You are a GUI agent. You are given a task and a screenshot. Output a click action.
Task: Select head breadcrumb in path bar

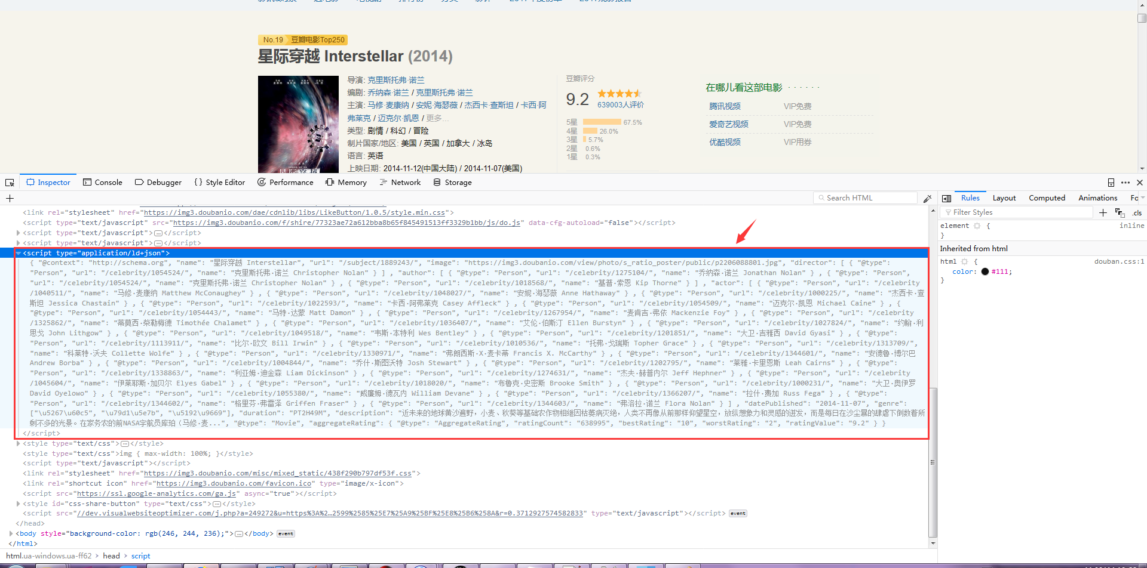pos(111,556)
